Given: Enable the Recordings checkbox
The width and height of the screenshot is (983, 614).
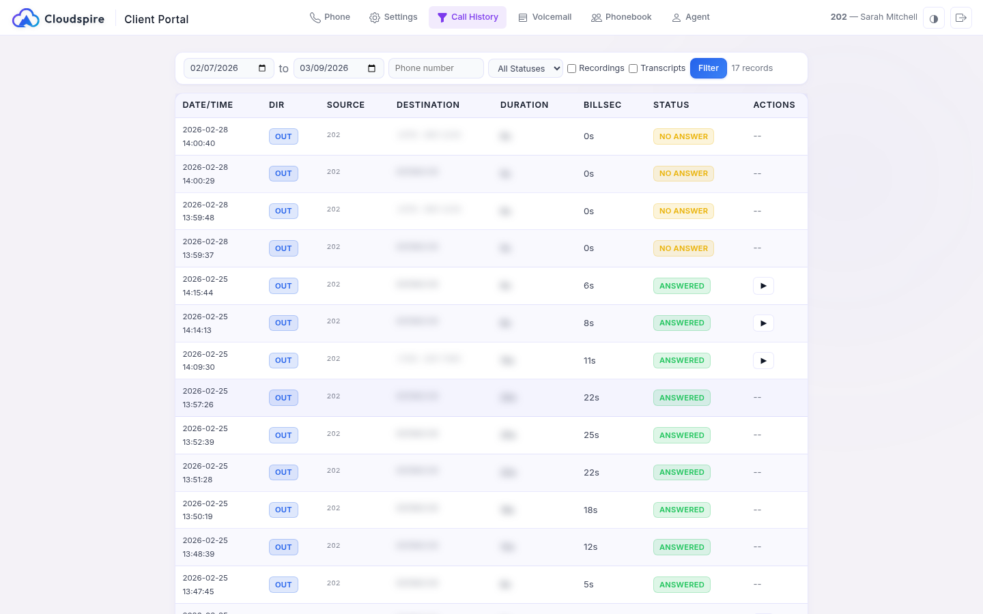Looking at the screenshot, I should click(x=572, y=68).
